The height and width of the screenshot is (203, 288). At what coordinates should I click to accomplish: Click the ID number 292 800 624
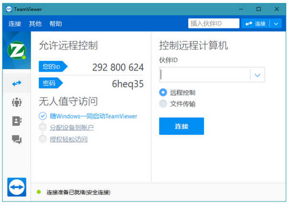(x=118, y=67)
